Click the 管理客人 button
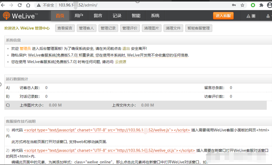 click(86, 28)
